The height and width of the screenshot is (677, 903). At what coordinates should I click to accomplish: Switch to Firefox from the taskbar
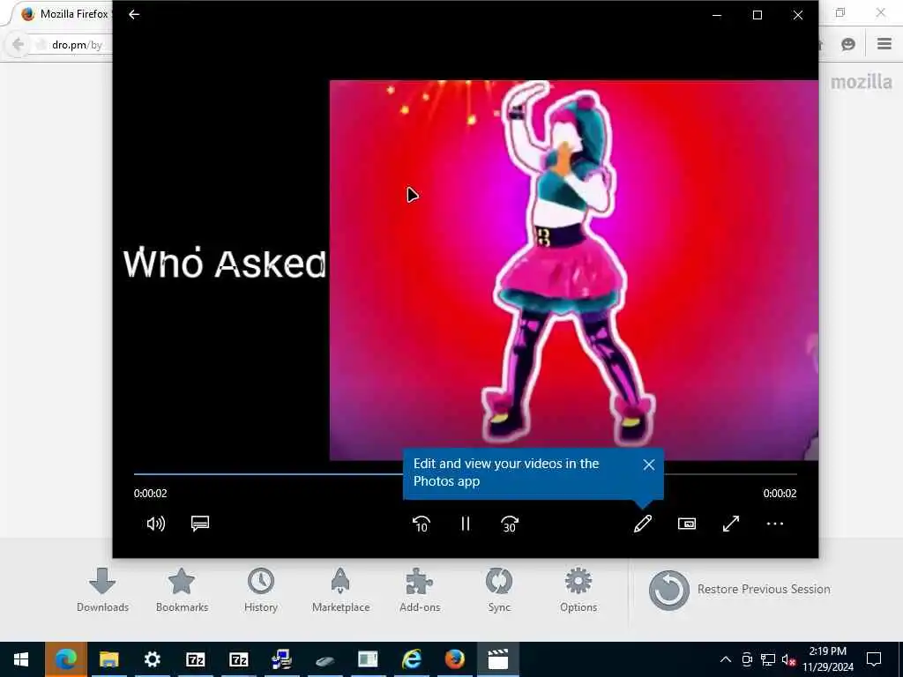[x=454, y=659]
